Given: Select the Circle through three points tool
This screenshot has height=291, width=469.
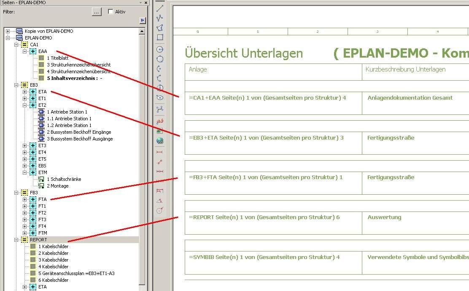Looking at the screenshot, I should [160, 59].
